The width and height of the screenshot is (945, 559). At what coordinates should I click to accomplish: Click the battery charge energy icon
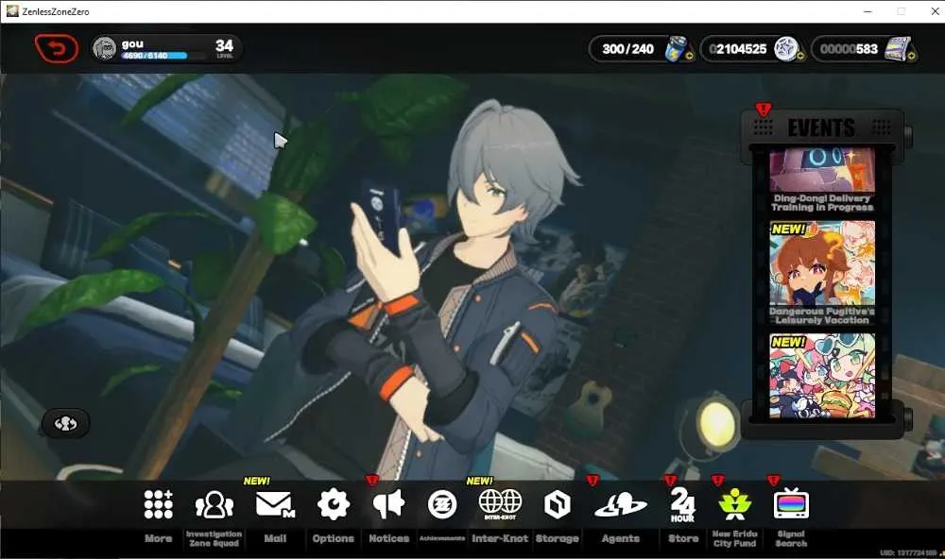678,49
